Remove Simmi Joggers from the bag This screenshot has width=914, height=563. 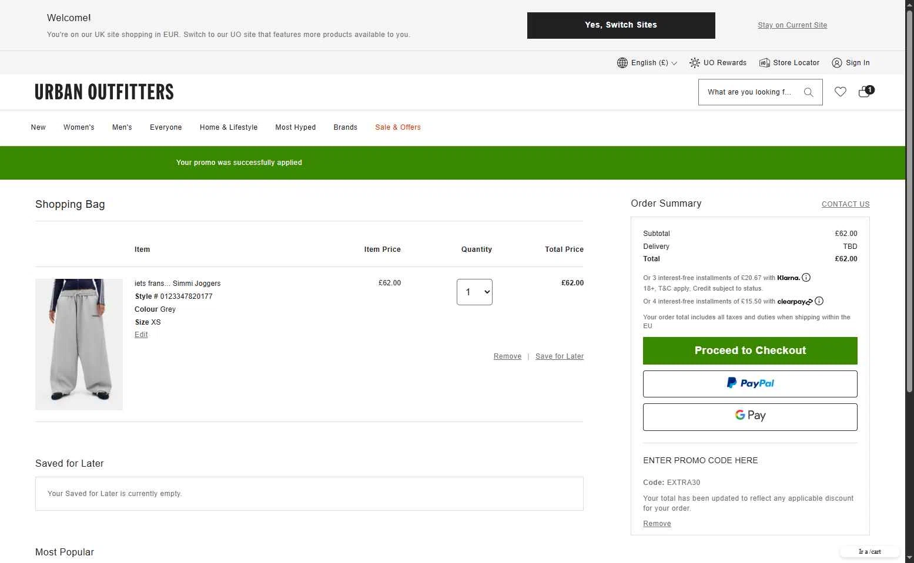pos(507,356)
